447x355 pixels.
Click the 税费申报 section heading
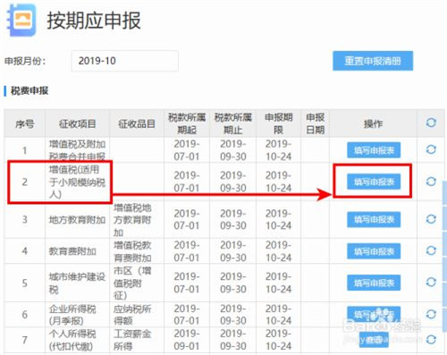point(30,90)
